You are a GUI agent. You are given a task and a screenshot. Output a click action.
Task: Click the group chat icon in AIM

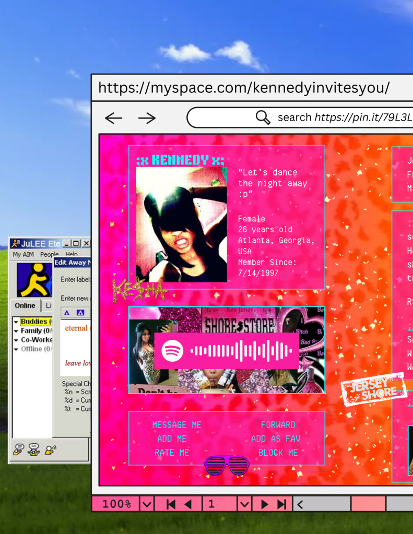click(34, 448)
